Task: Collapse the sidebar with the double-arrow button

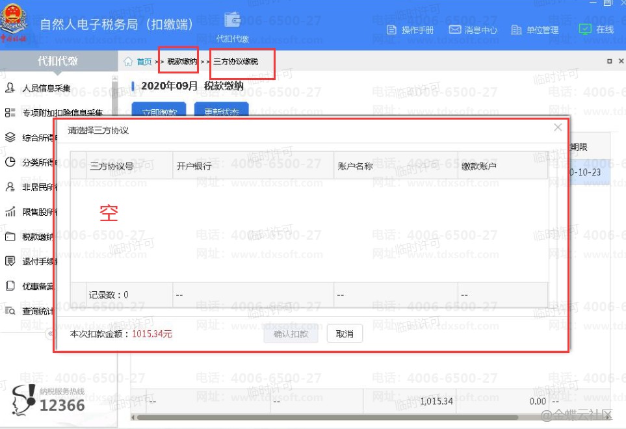Action: point(50,333)
